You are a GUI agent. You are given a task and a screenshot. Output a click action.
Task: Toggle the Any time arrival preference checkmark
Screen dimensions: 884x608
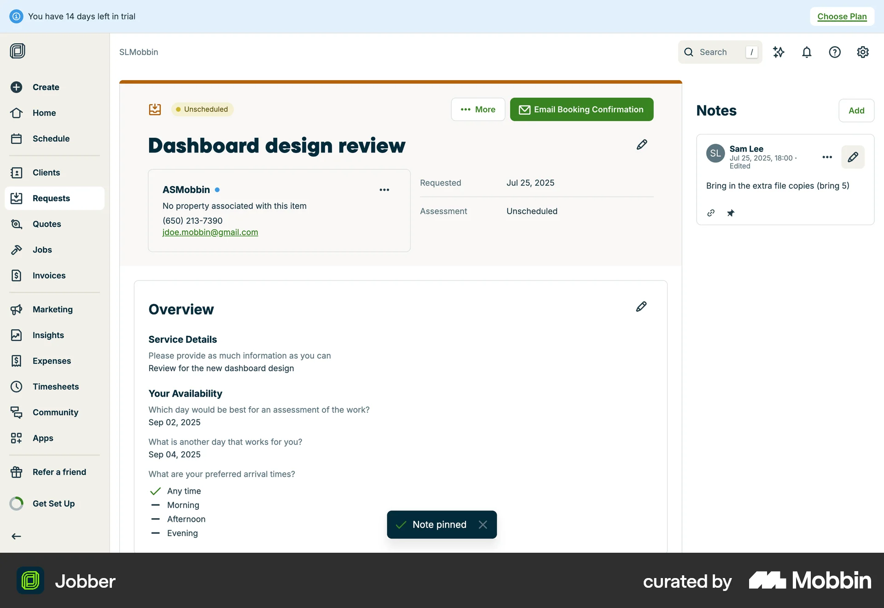point(155,491)
